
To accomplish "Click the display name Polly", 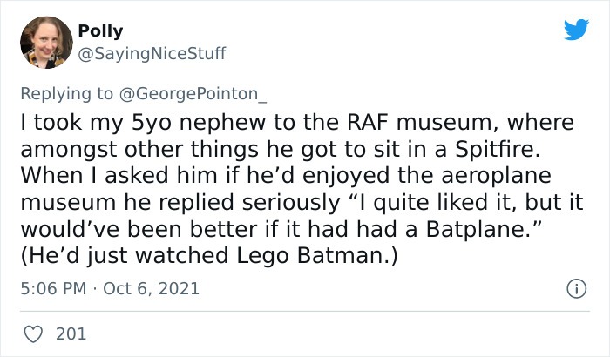I will coord(100,31).
